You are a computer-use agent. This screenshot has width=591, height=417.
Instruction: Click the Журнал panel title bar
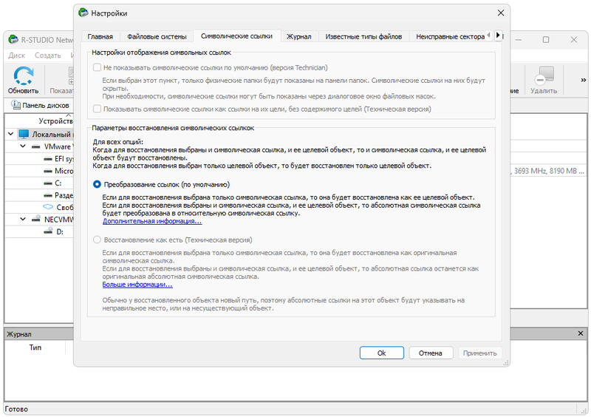click(x=294, y=333)
